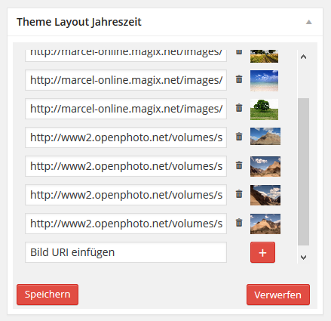This screenshot has height=321, width=331.
Task: Click the scrollbar down arrow
Action: click(x=303, y=258)
